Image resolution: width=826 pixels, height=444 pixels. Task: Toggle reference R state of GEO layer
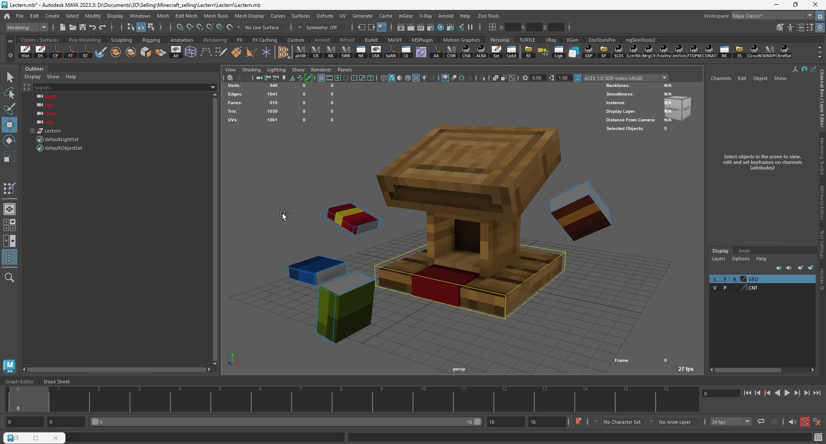tap(735, 279)
